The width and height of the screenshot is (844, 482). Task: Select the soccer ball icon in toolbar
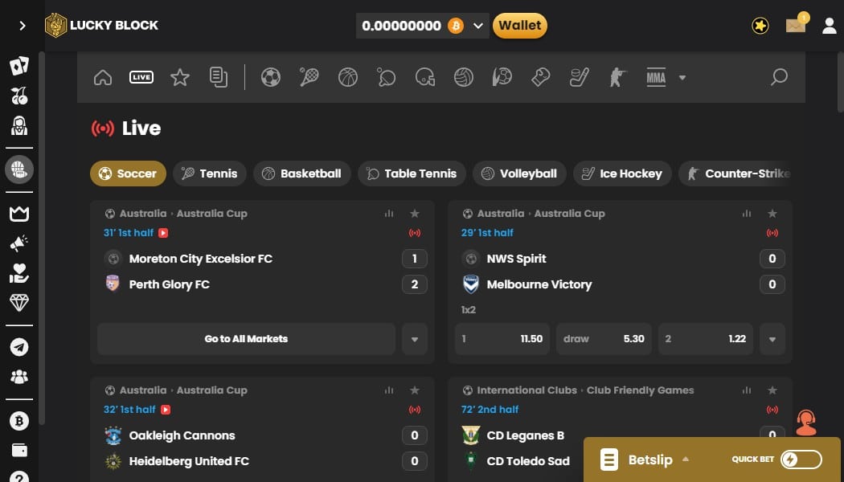pyautogui.click(x=271, y=77)
